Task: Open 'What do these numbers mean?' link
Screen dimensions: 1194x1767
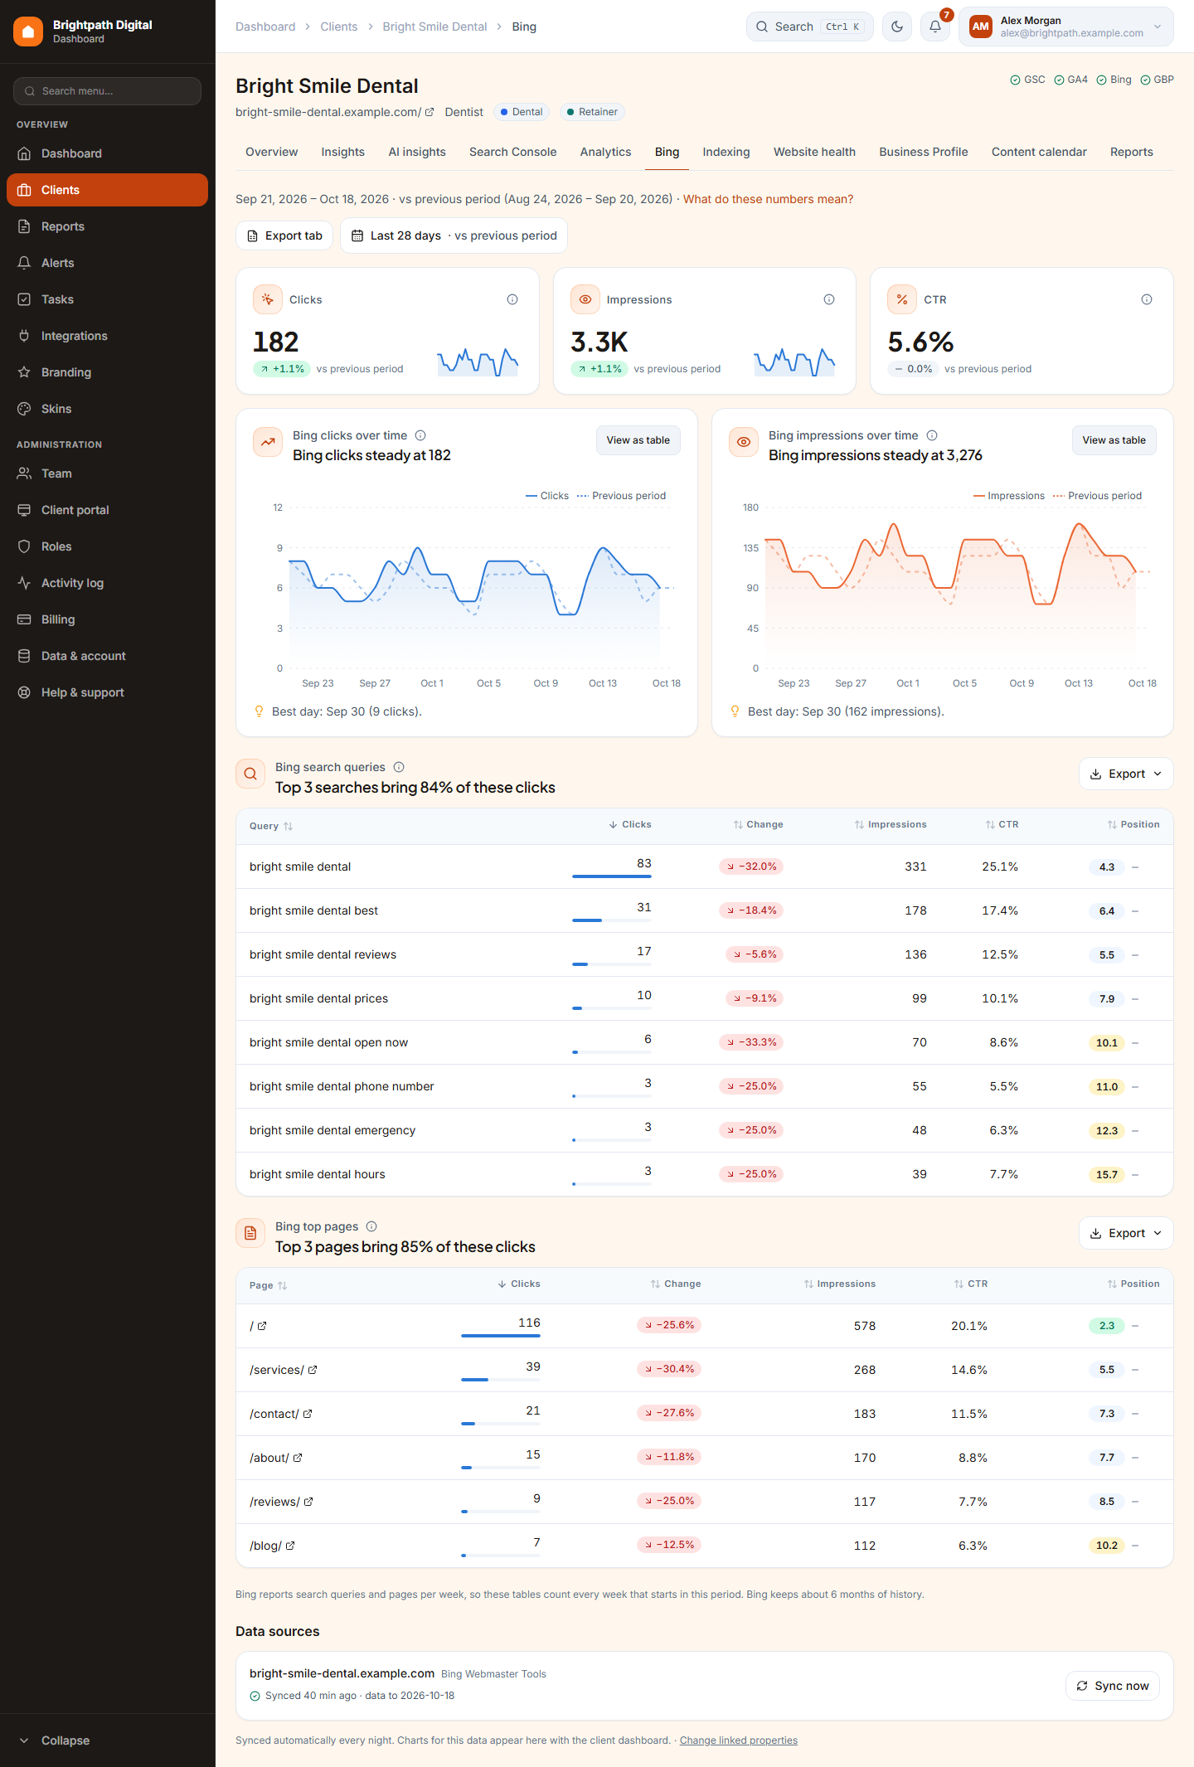Action: (768, 199)
